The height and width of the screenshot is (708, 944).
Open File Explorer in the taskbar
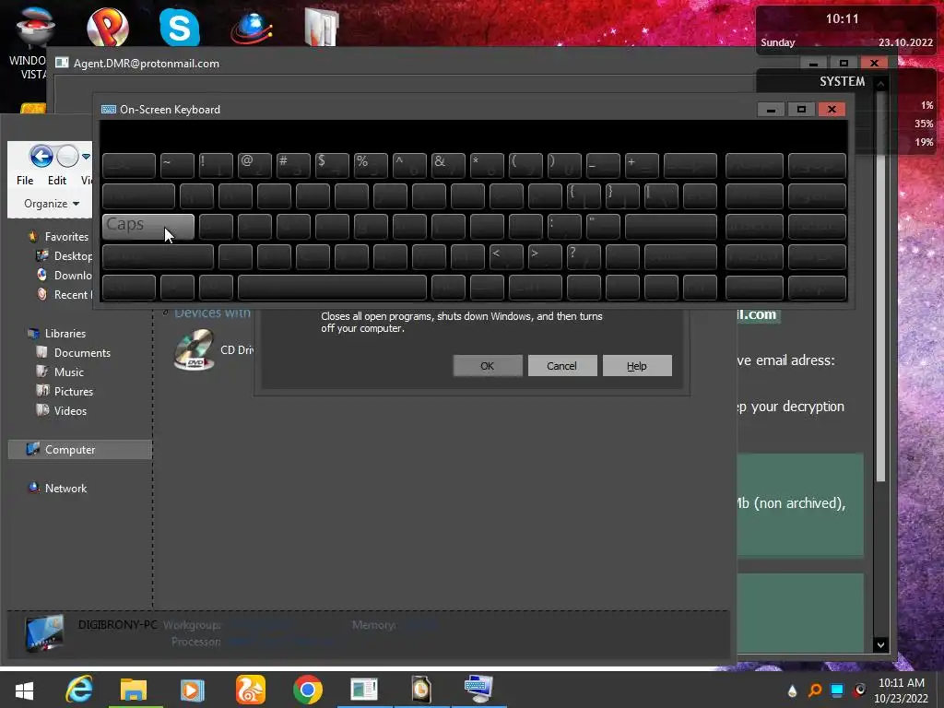tap(134, 690)
